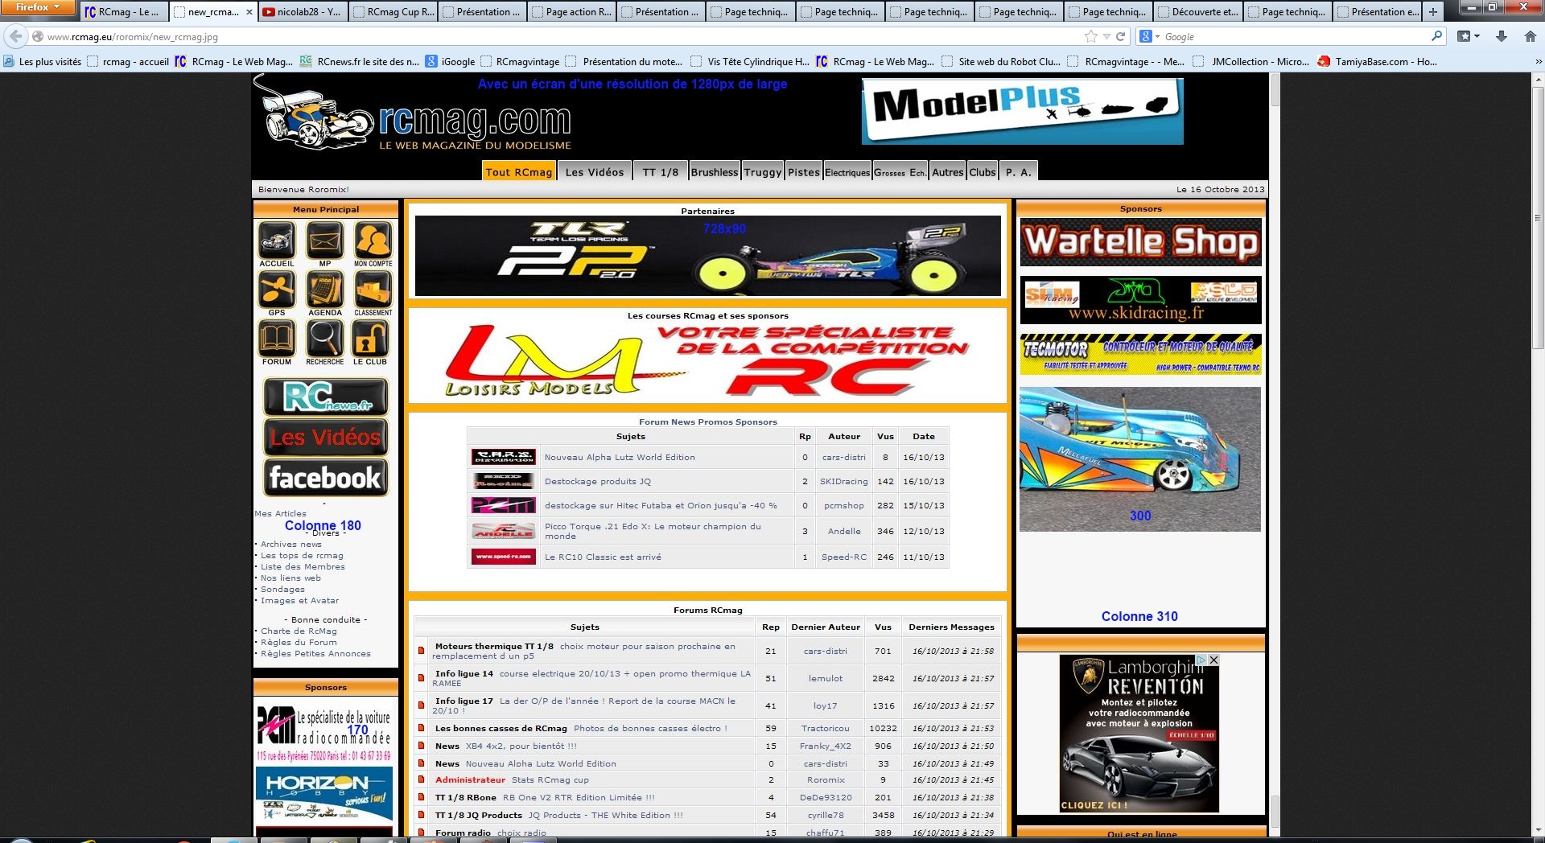Viewport: 1545px width, 843px height.
Task: Click the Les Vidéos sidebar image button
Action: (x=326, y=437)
